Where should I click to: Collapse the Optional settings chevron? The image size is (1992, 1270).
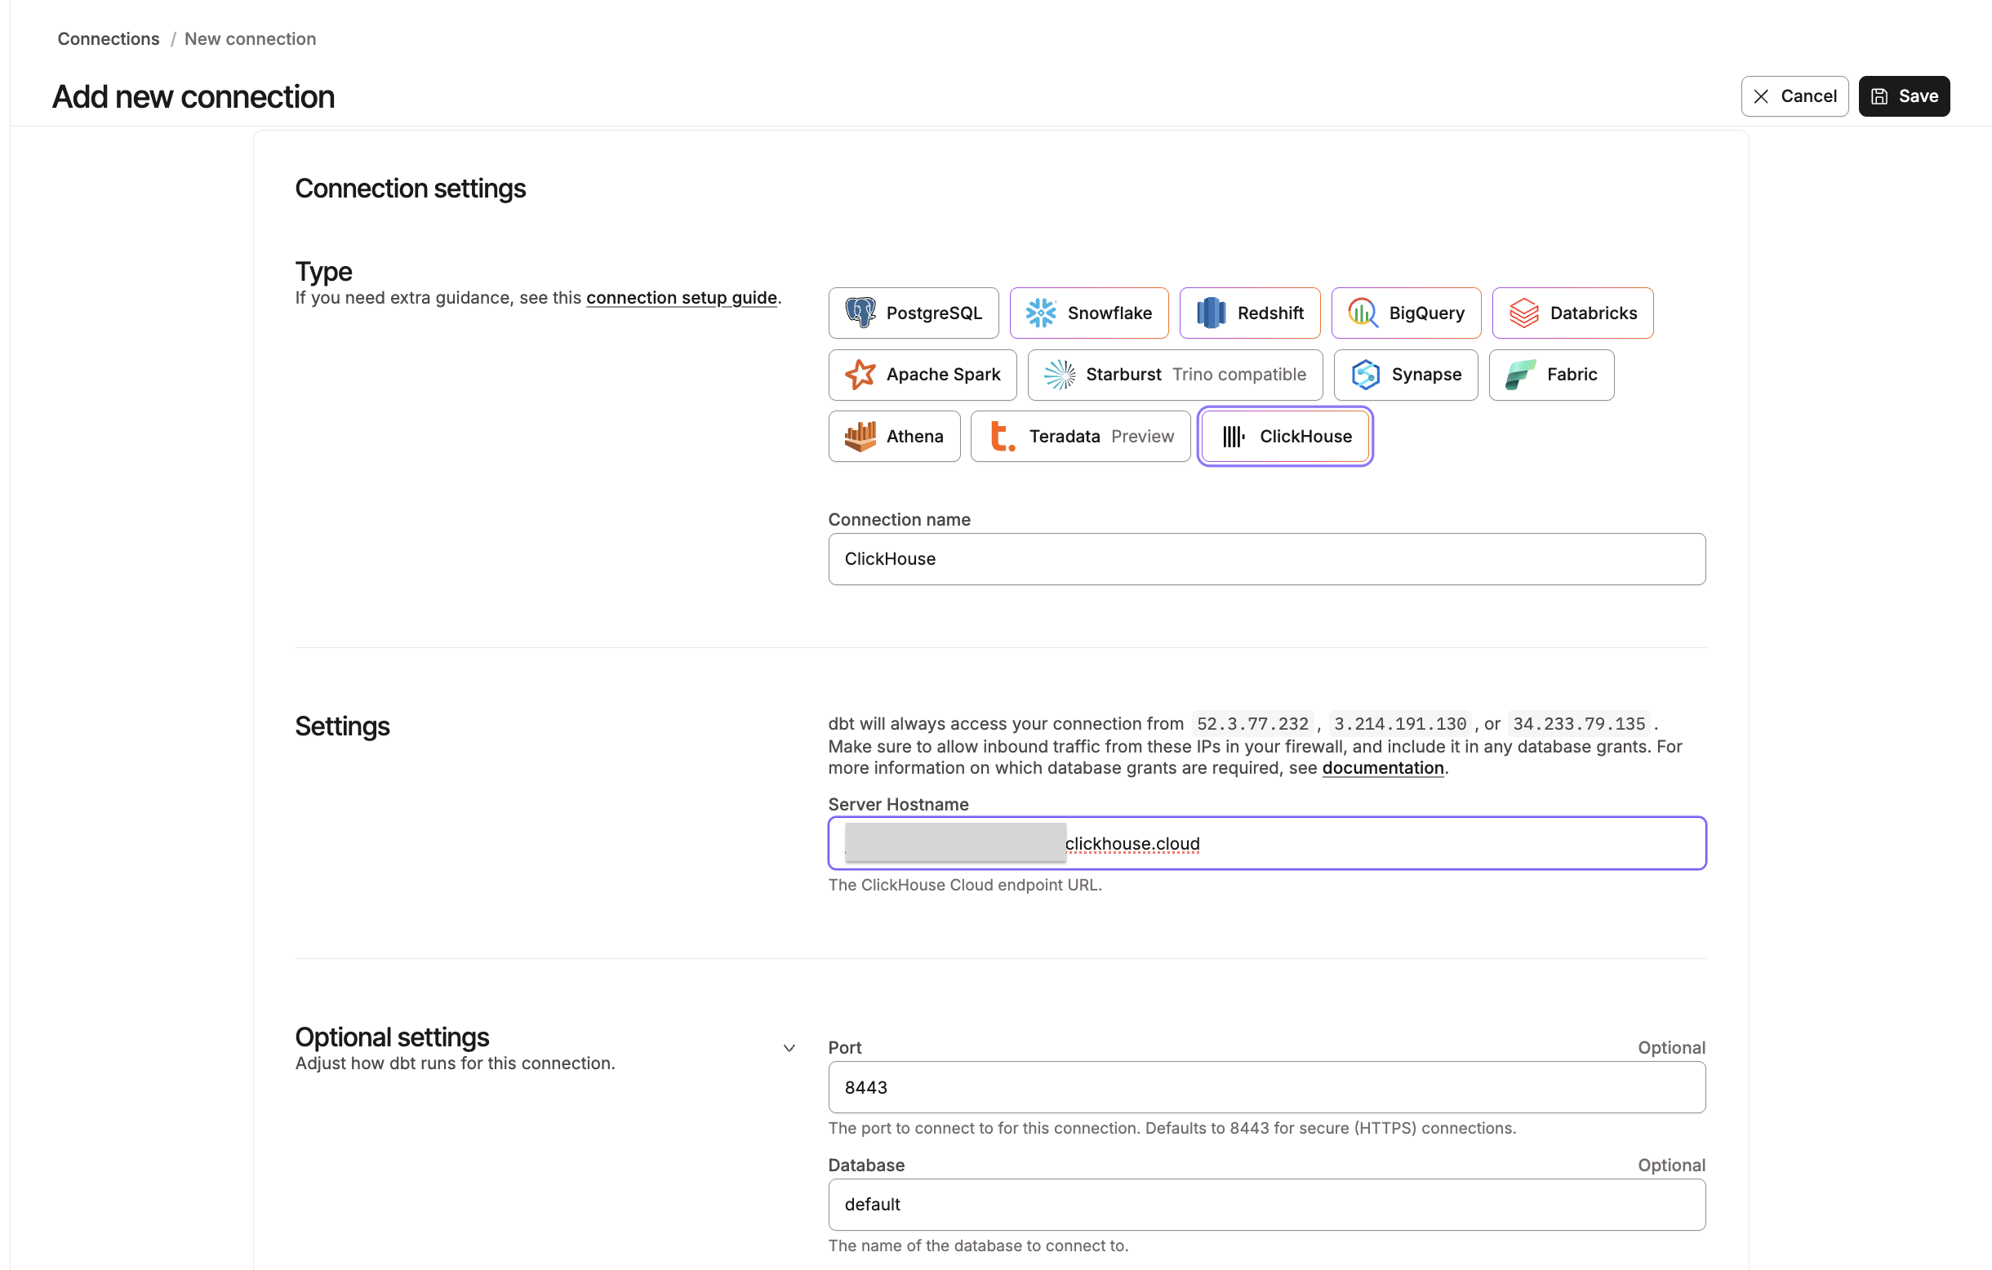pyautogui.click(x=789, y=1047)
